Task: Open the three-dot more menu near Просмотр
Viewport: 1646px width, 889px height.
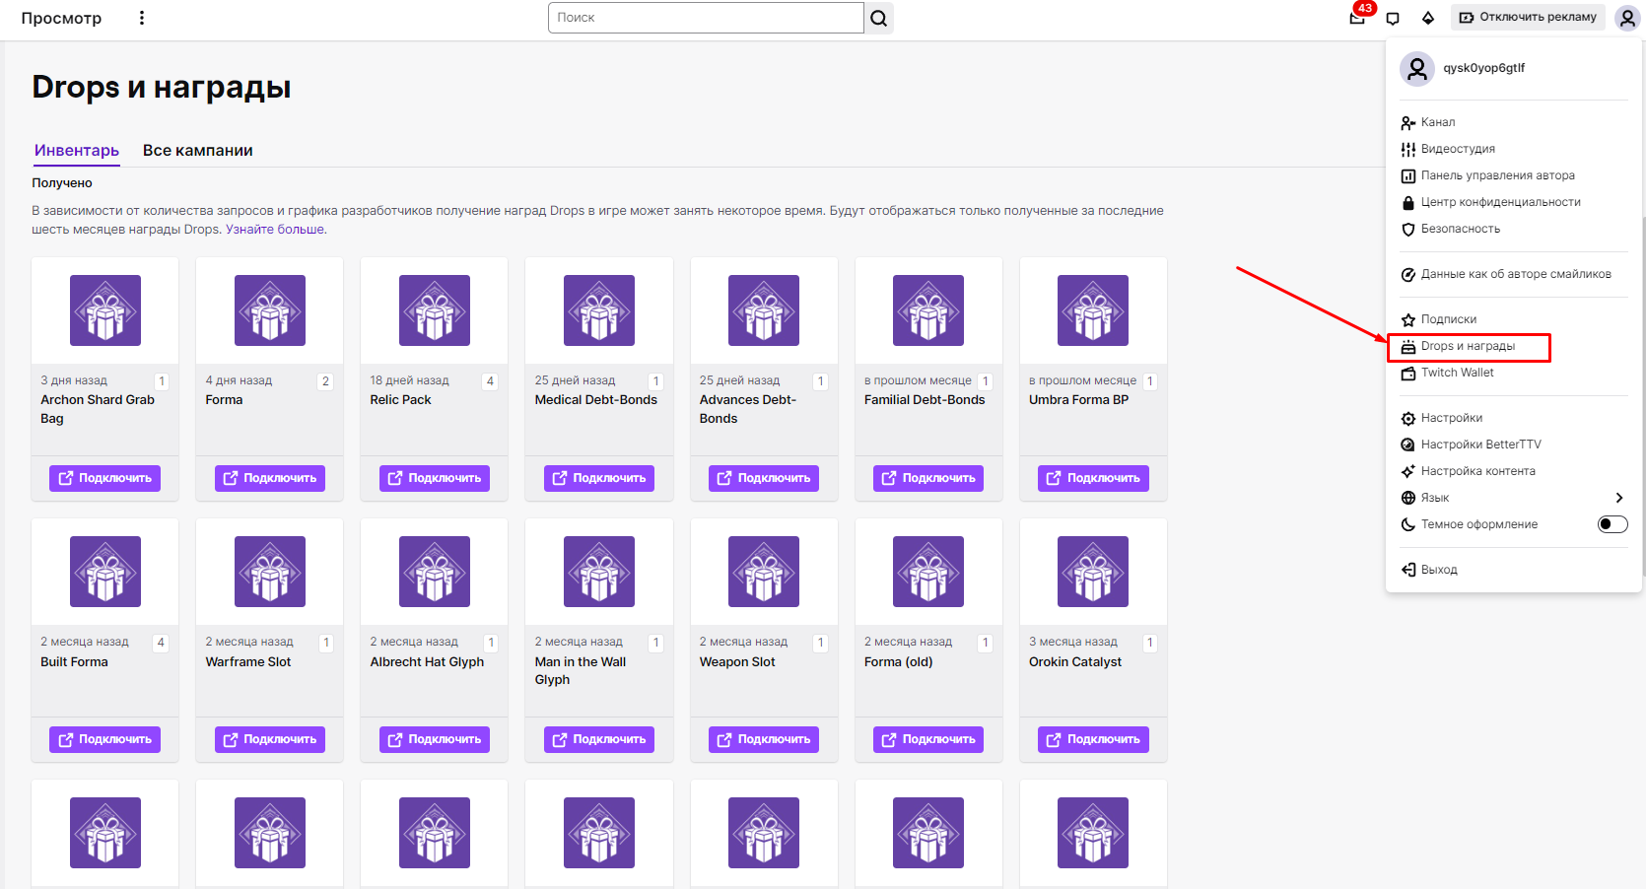Action: pos(142,18)
